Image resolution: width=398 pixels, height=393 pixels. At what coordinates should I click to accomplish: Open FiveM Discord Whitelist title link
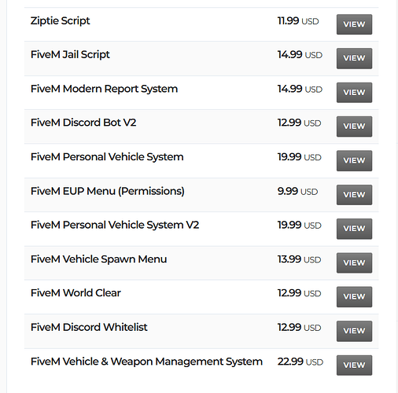coord(89,327)
